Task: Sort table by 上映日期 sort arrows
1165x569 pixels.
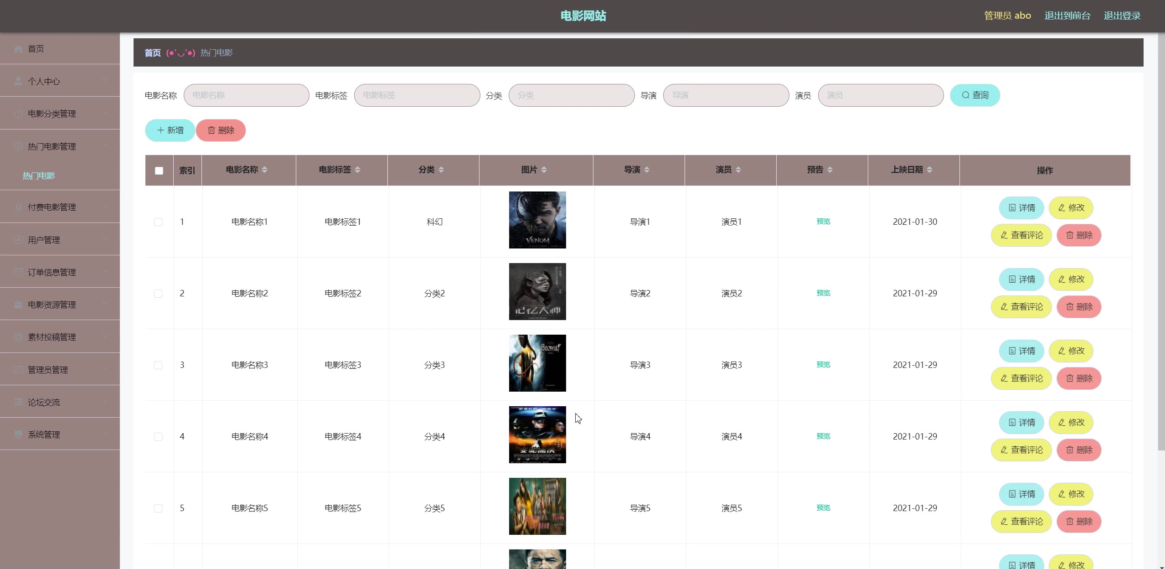Action: tap(929, 170)
